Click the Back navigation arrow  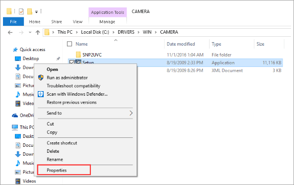tap(10, 33)
